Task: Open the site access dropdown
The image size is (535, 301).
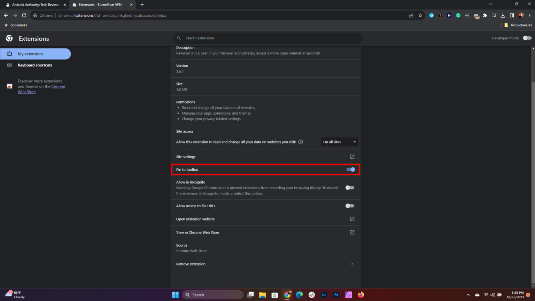Action: (339, 142)
